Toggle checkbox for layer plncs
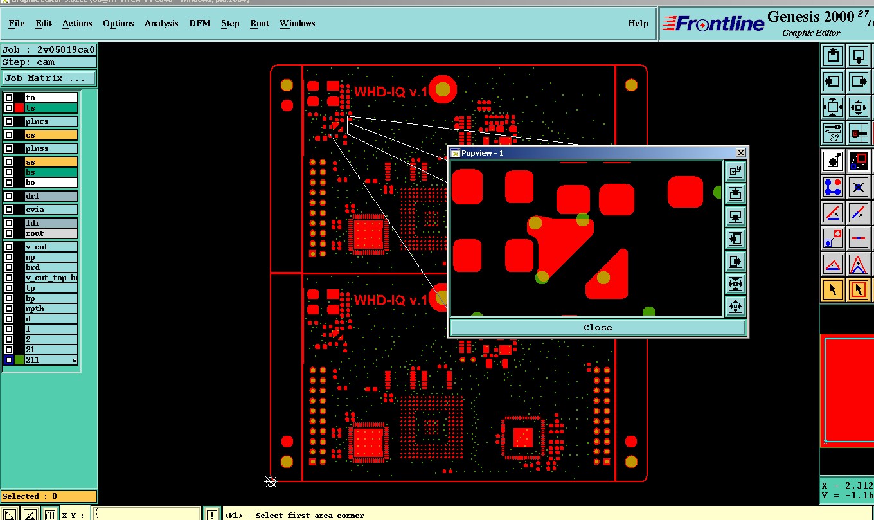 (x=9, y=121)
